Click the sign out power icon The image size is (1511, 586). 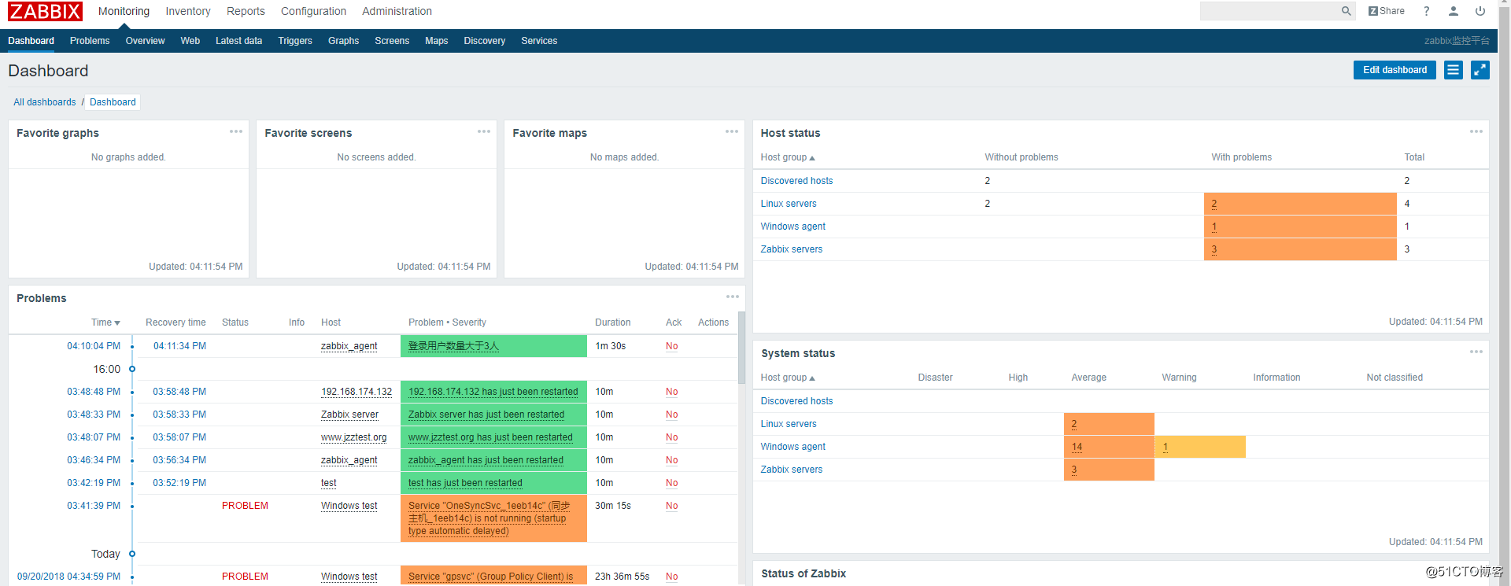click(x=1480, y=11)
